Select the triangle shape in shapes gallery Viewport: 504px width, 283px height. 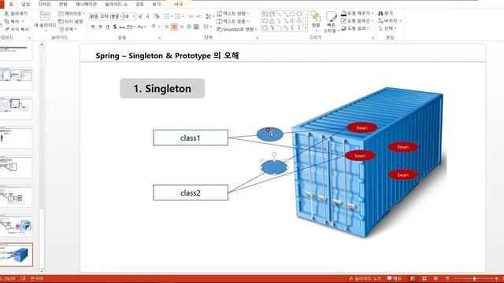pos(272,21)
